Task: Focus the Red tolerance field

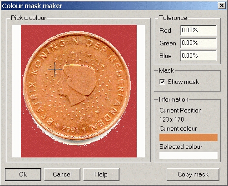Action: 198,30
